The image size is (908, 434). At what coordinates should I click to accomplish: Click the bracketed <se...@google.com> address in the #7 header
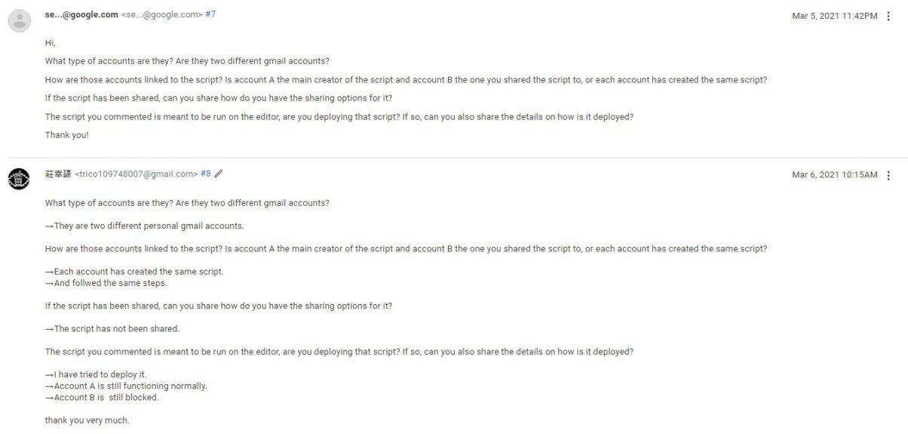click(162, 14)
